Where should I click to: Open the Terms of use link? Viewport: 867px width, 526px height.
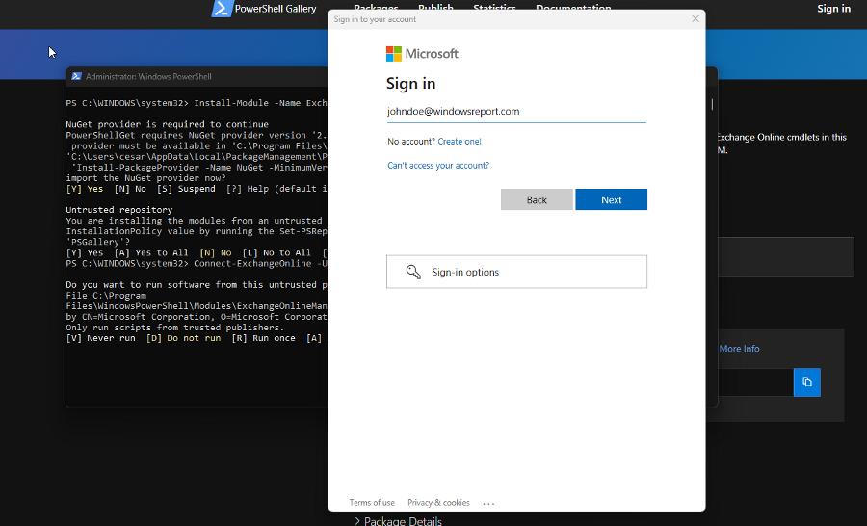tap(372, 502)
